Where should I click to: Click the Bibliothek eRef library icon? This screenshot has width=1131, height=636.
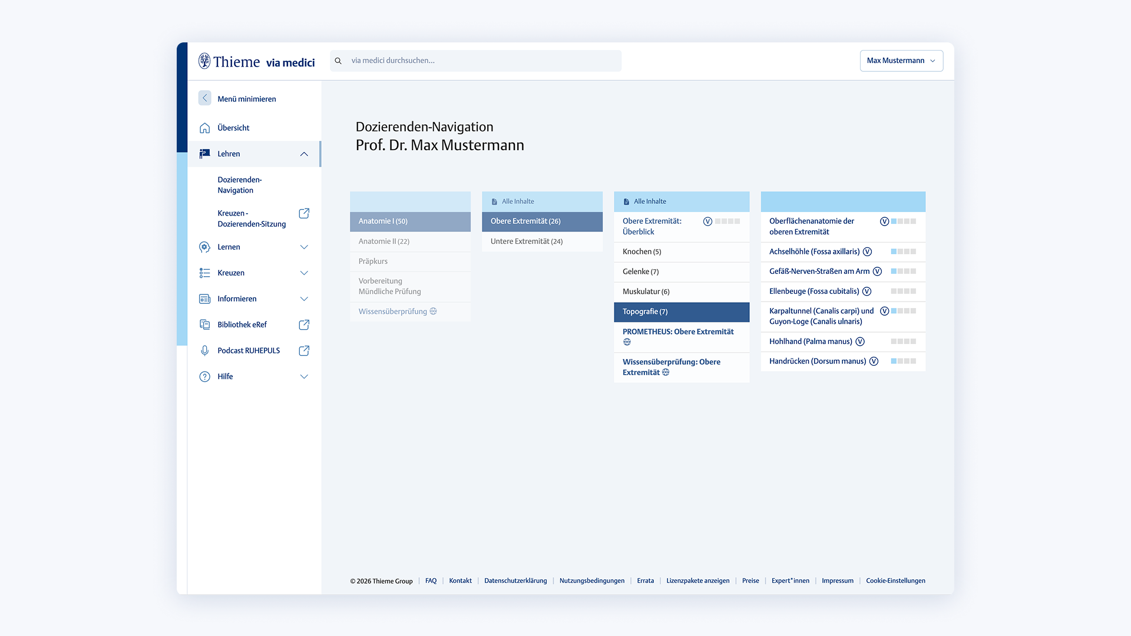[x=204, y=324]
